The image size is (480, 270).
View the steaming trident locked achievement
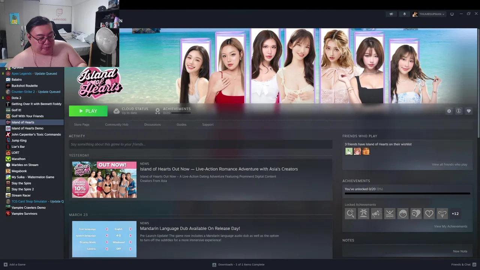[x=442, y=214]
